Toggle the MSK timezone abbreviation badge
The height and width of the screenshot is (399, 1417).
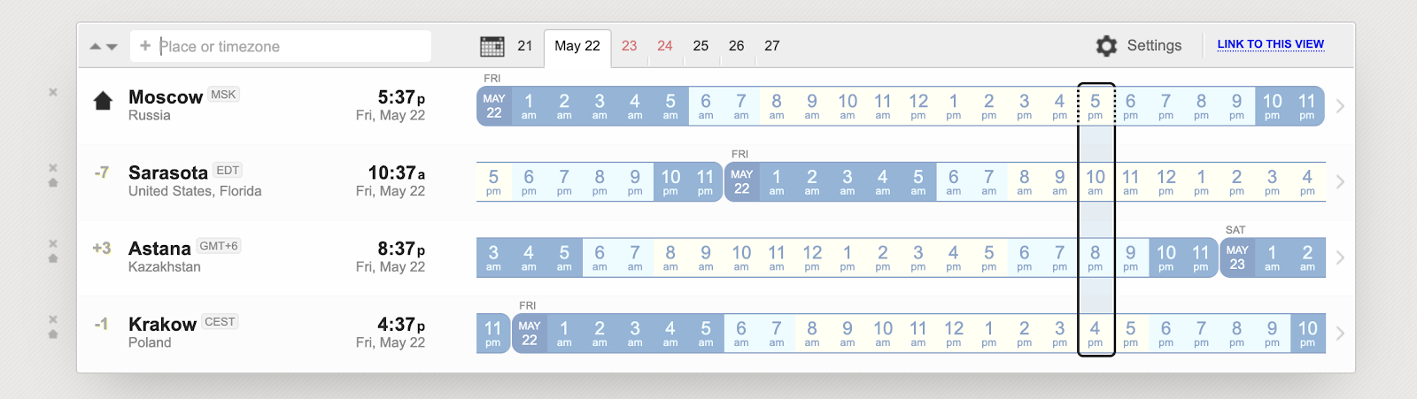tap(223, 95)
